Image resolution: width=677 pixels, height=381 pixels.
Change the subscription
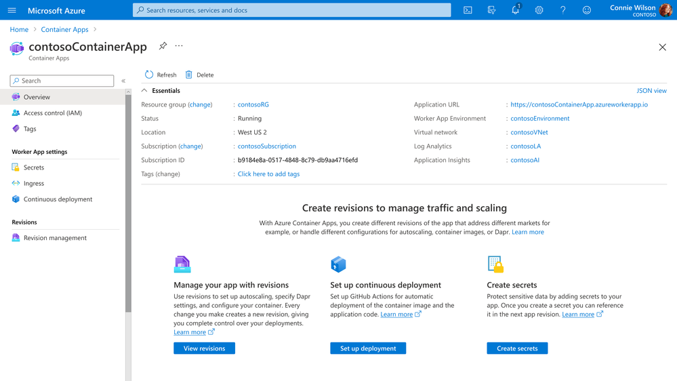point(191,146)
